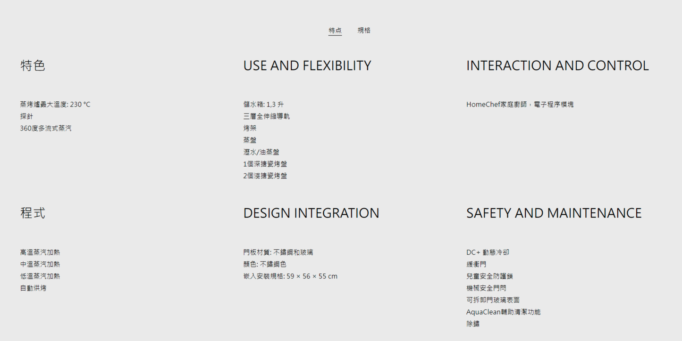
Task: Click the 三層全伸縮導軌 item
Action: coord(266,116)
